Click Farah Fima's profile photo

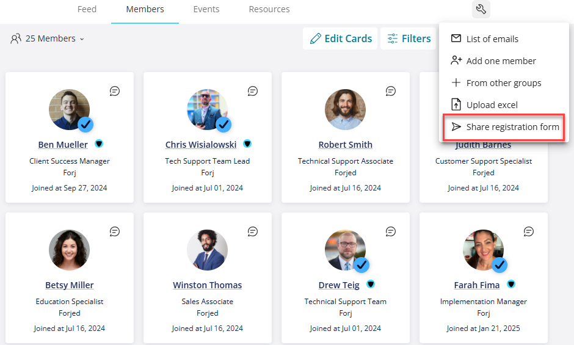click(483, 250)
